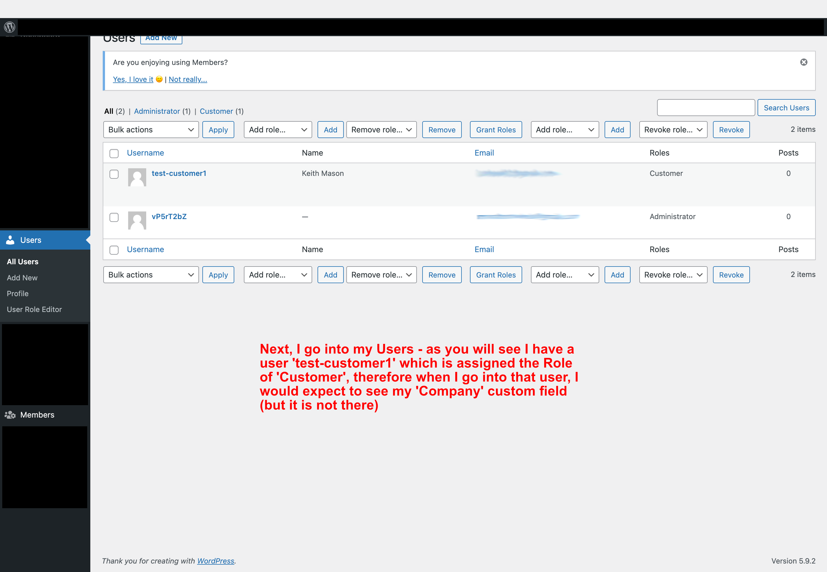Open top Remove role dropdown

(381, 130)
